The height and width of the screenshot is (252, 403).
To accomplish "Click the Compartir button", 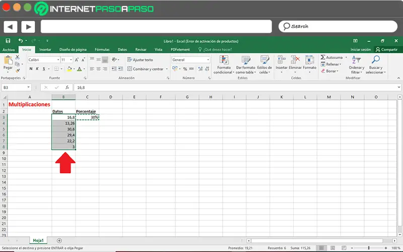I will (386, 49).
